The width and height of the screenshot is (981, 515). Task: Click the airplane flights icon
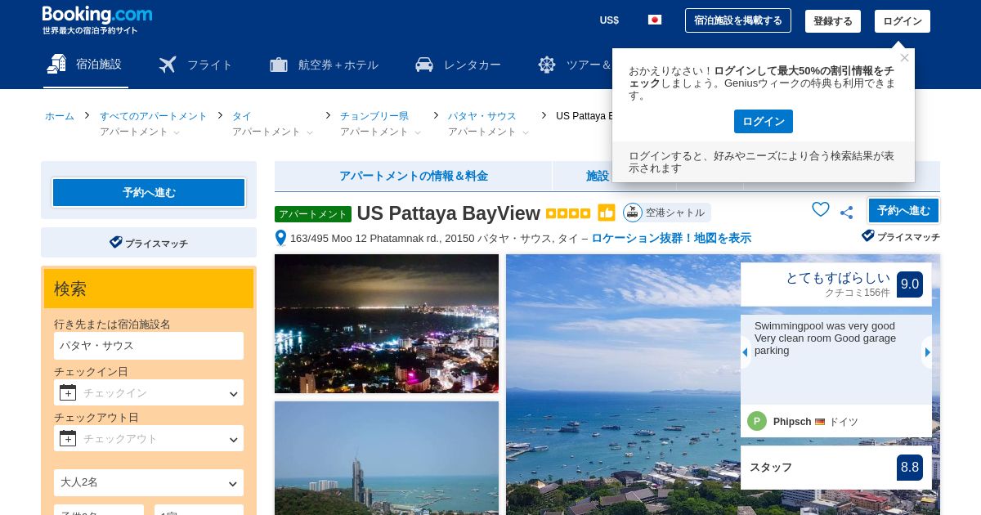pyautogui.click(x=168, y=65)
